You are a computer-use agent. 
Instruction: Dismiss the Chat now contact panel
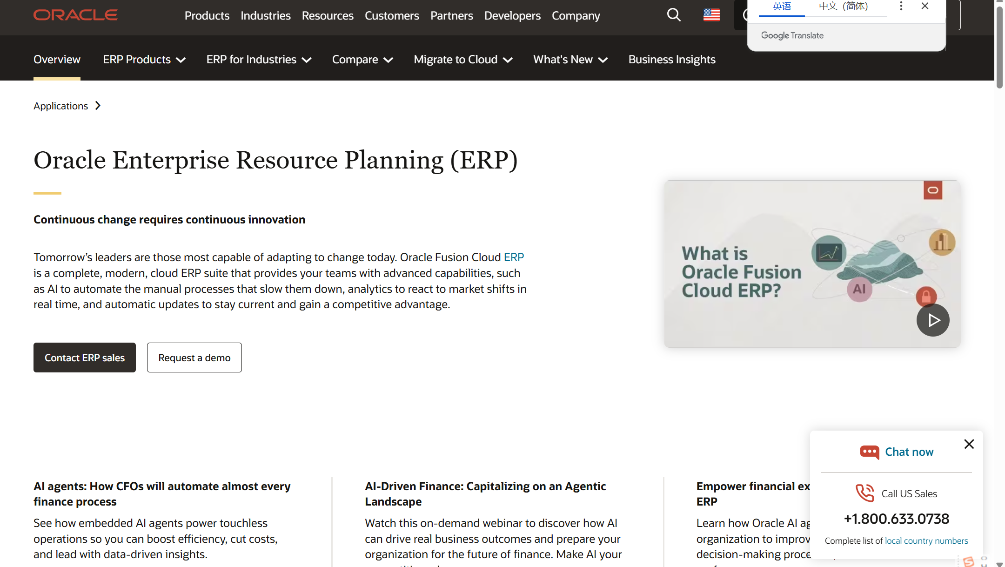(x=969, y=444)
